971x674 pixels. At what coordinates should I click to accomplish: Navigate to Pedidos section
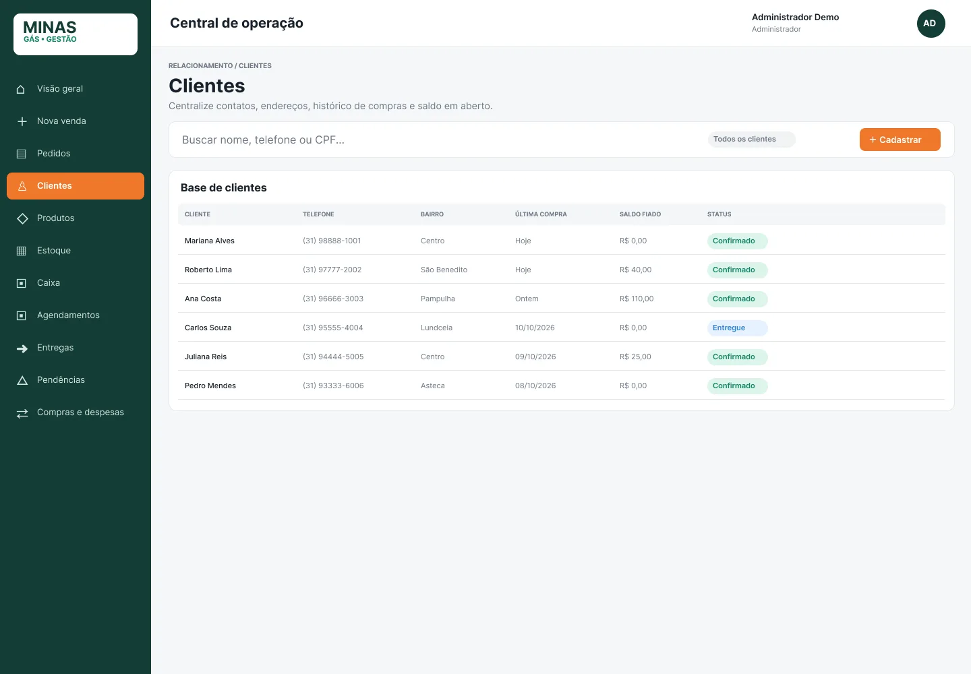tap(76, 154)
